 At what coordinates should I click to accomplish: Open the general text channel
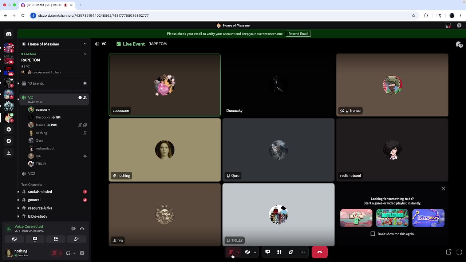click(x=55, y=200)
